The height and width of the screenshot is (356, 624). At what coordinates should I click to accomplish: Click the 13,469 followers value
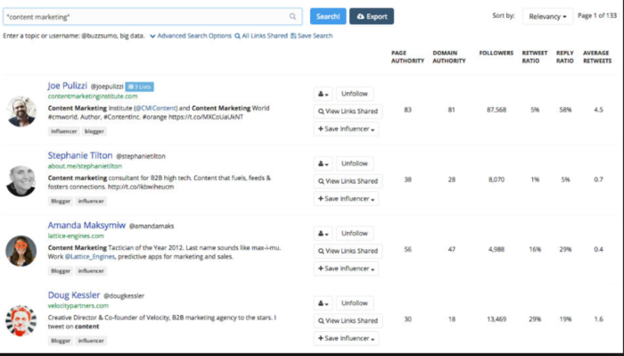[497, 319]
